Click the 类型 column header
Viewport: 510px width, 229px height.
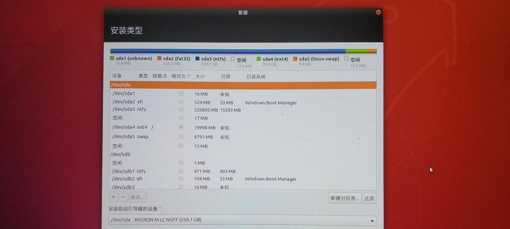[143, 76]
